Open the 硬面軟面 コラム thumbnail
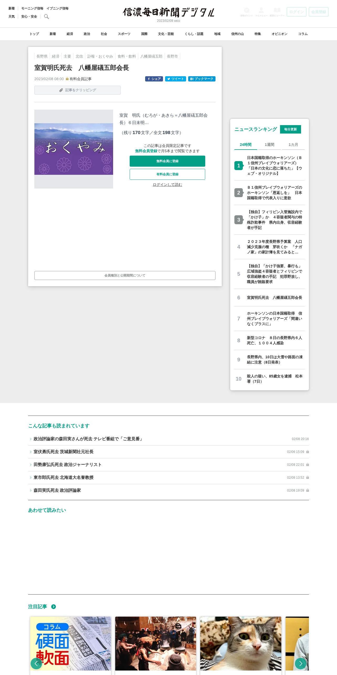The width and height of the screenshot is (337, 675). (71, 643)
